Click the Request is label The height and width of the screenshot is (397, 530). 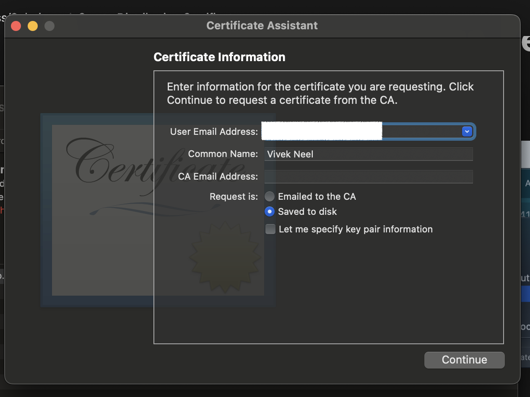[234, 196]
